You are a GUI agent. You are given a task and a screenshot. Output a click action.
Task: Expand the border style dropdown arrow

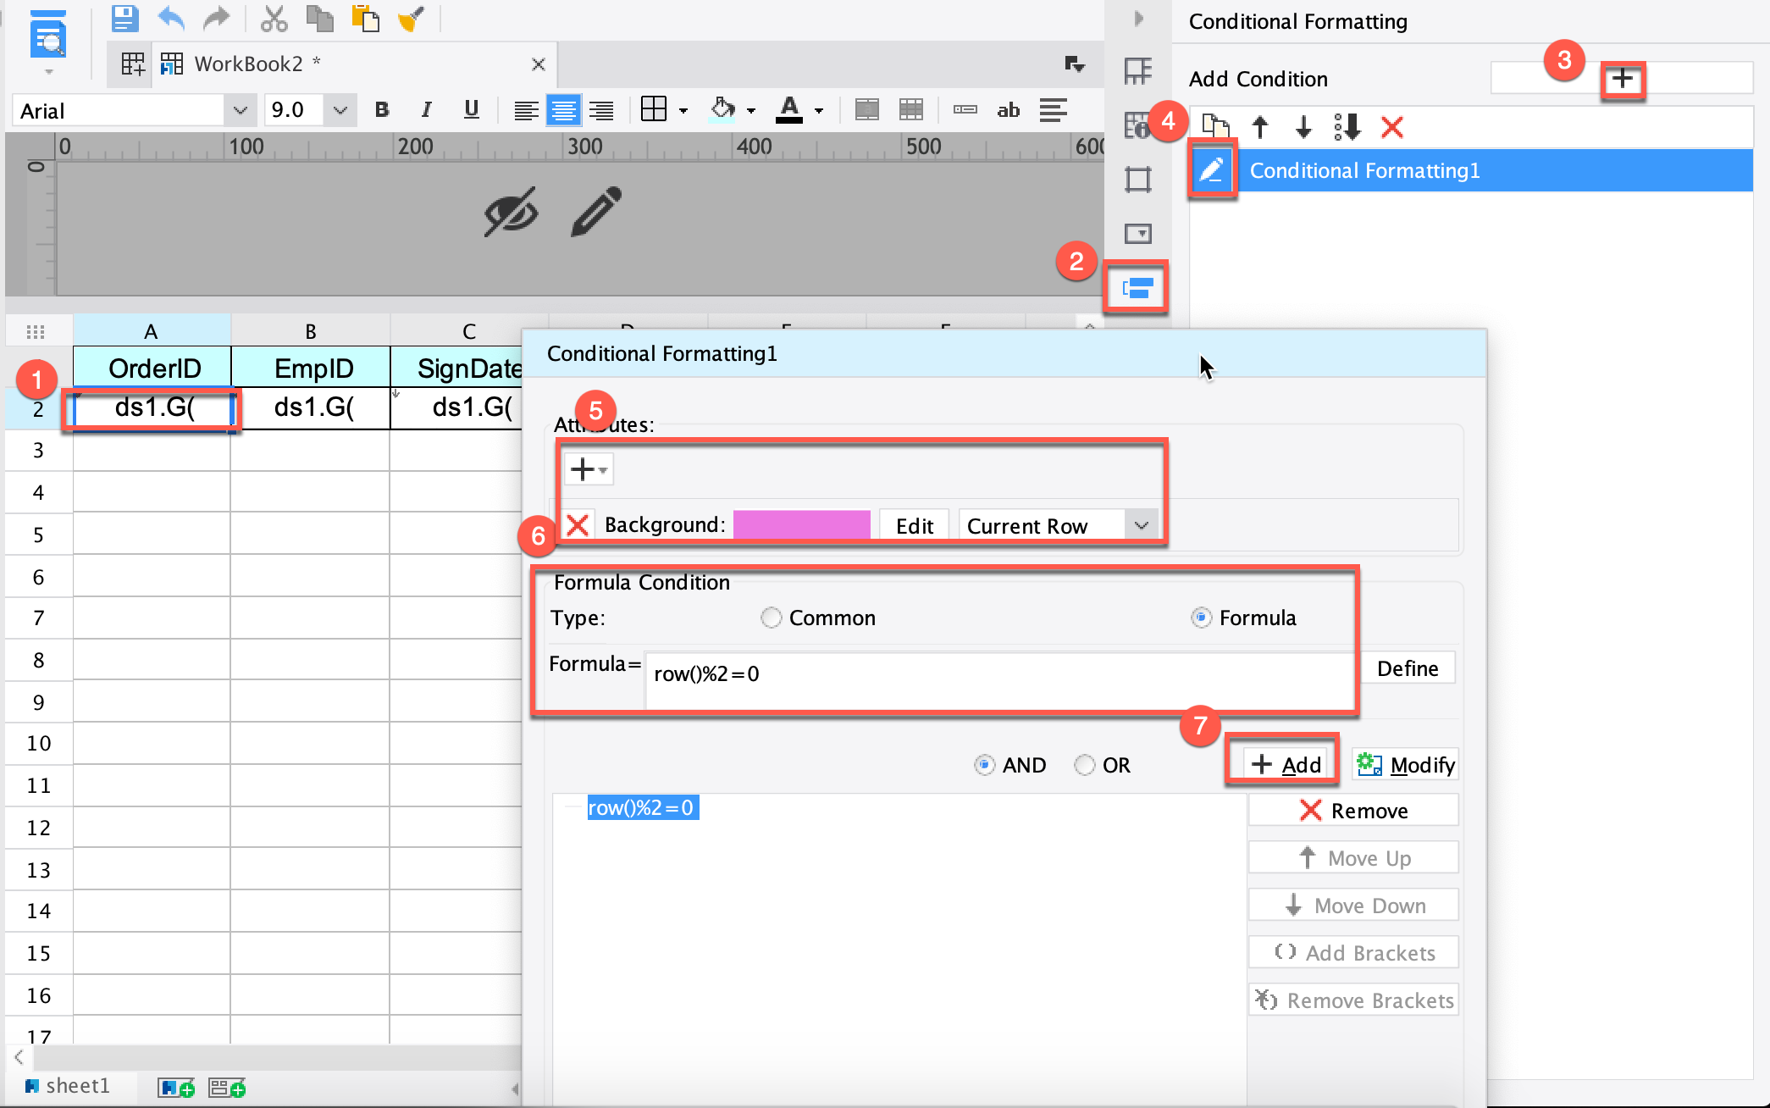coord(683,111)
